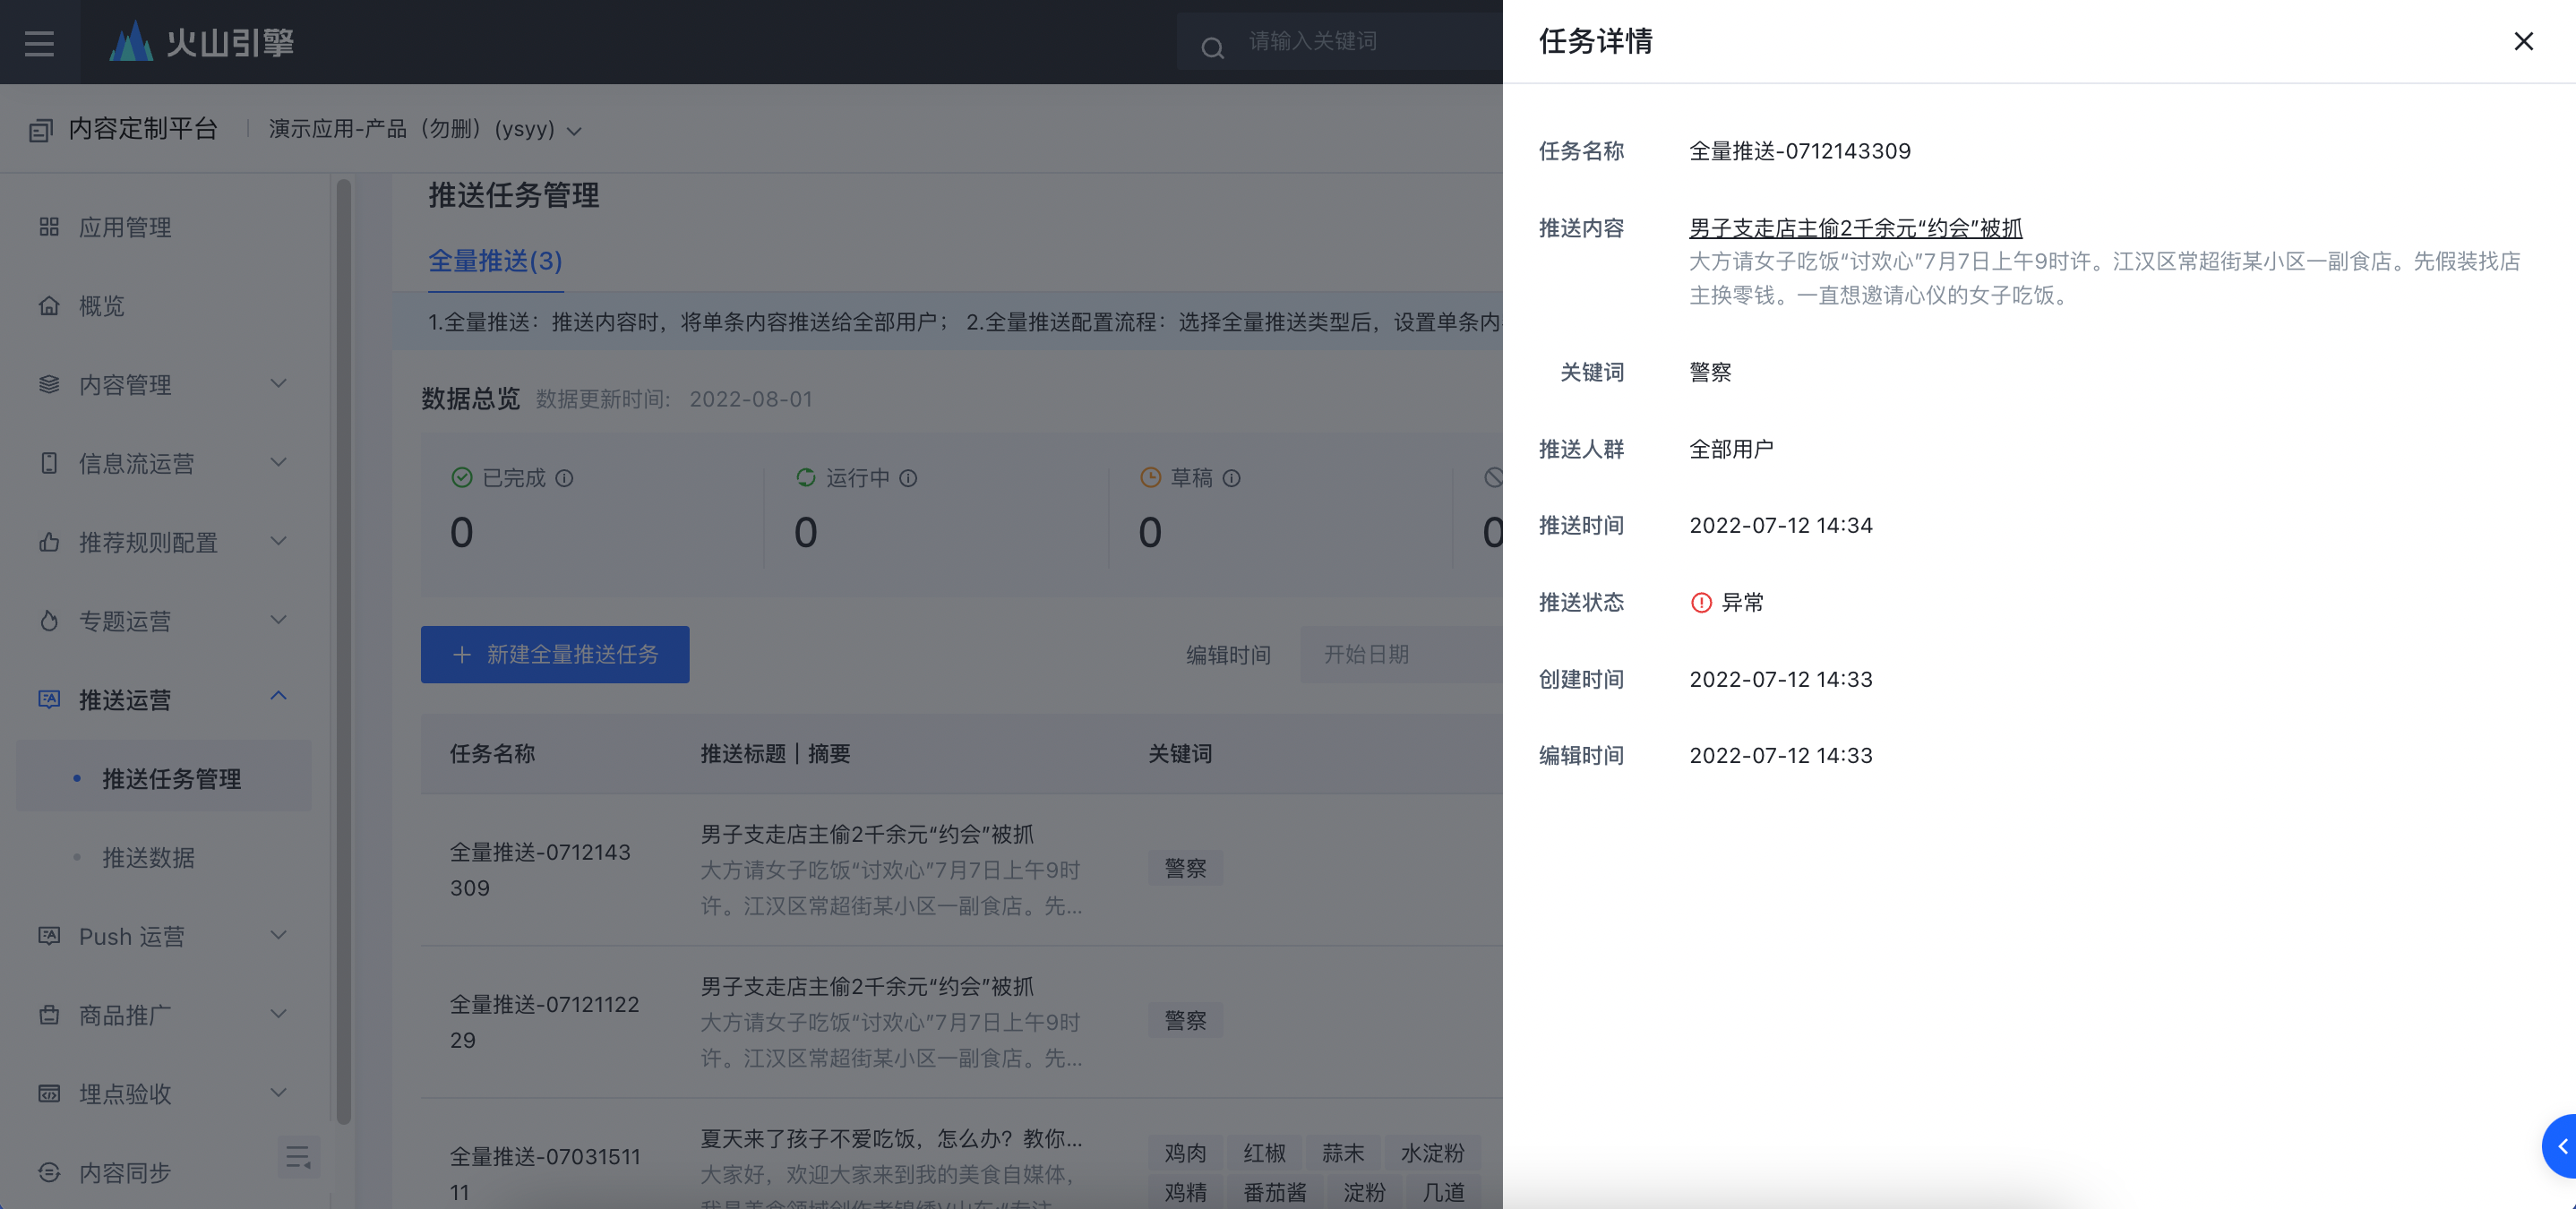The image size is (2576, 1209).
Task: Click the search magnifier icon
Action: pos(1212,47)
